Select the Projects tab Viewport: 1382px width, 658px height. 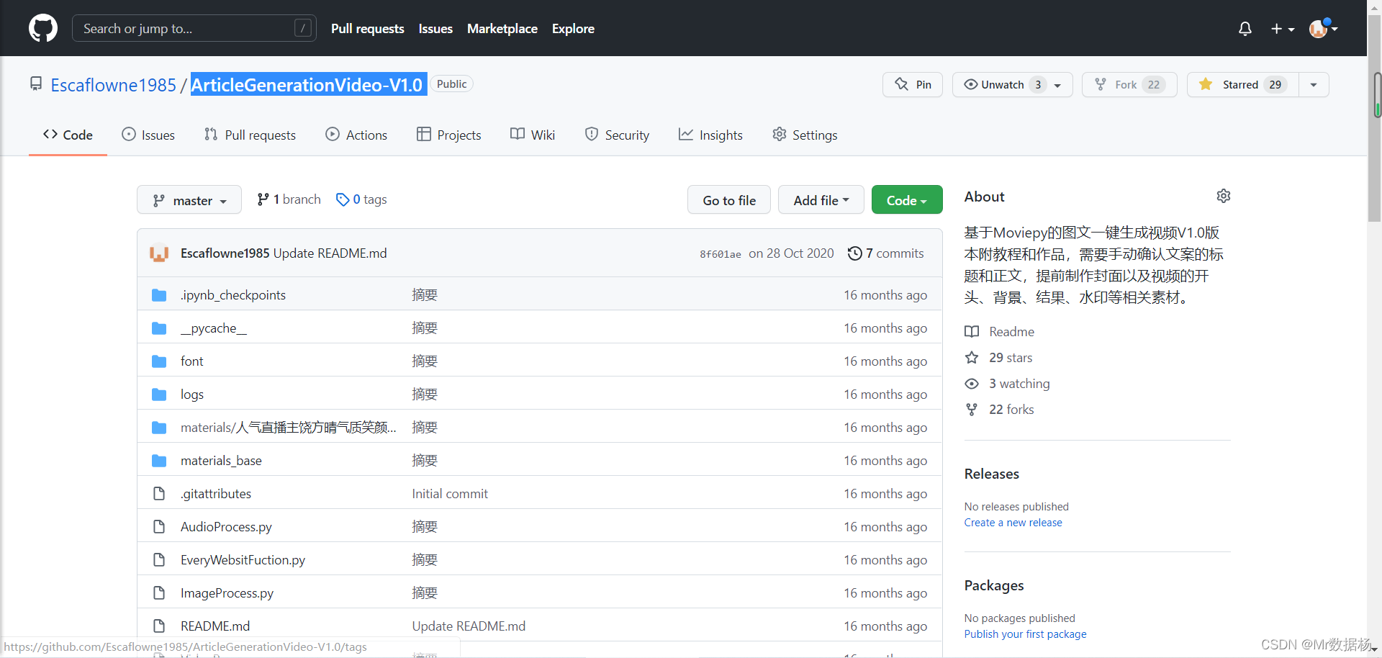[x=448, y=135]
